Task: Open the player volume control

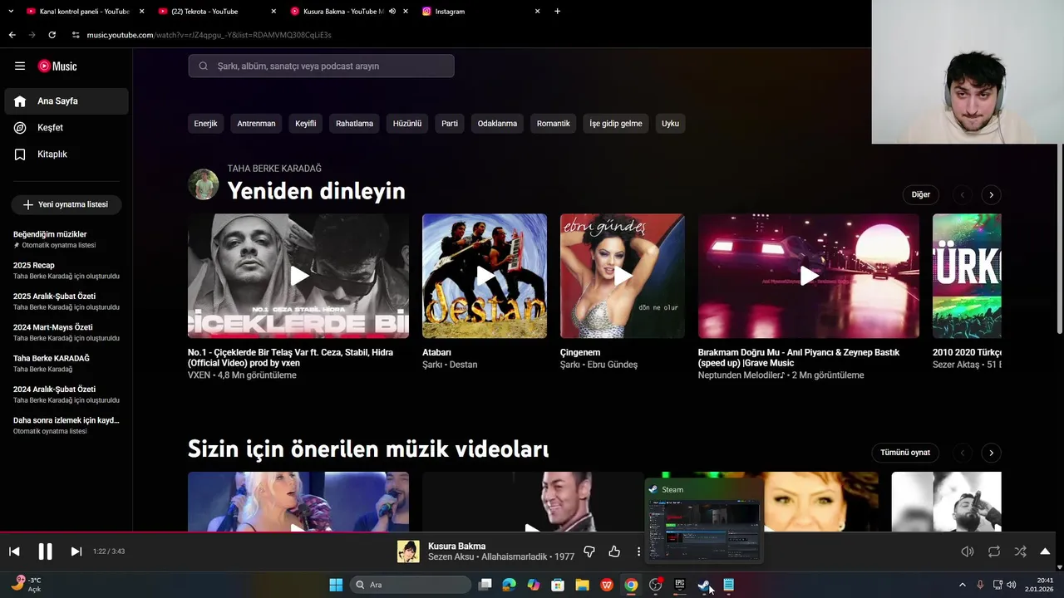Action: coord(967,551)
